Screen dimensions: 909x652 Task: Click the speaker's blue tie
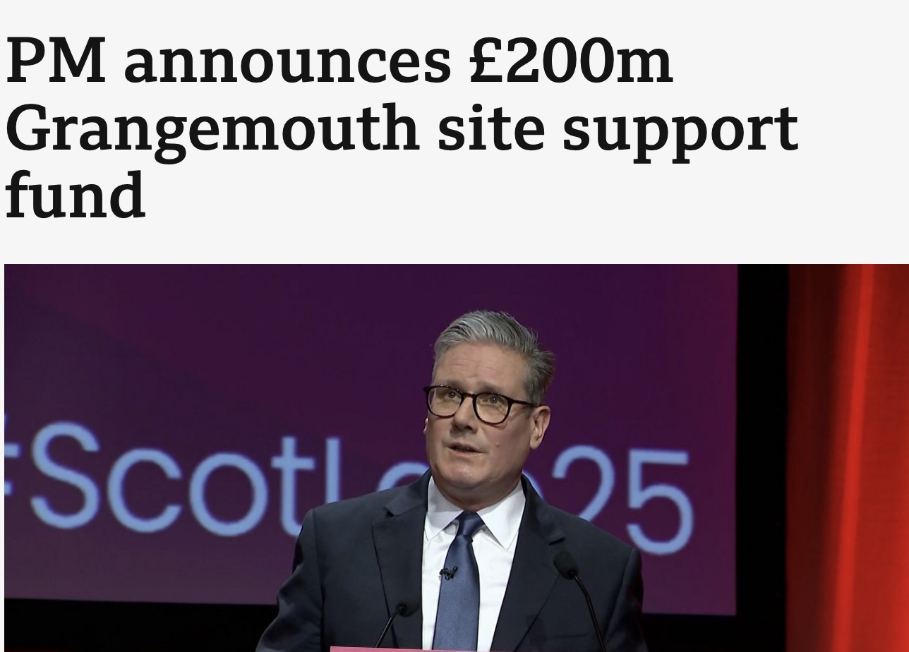tap(457, 582)
